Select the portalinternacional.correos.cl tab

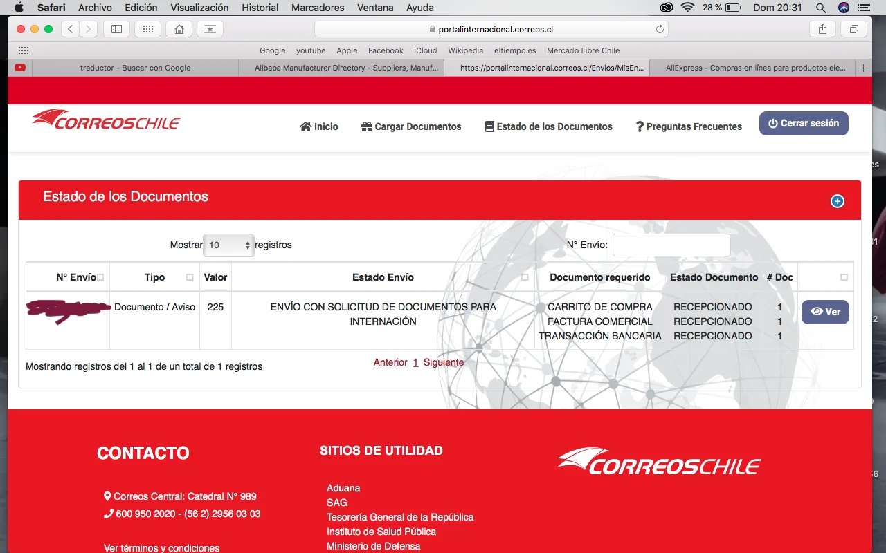tap(547, 68)
